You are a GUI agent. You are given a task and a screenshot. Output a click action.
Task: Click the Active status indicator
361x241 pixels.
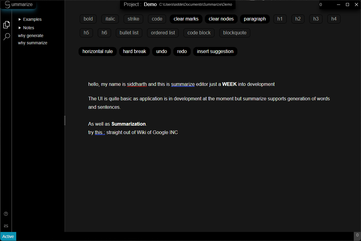(x=8, y=236)
